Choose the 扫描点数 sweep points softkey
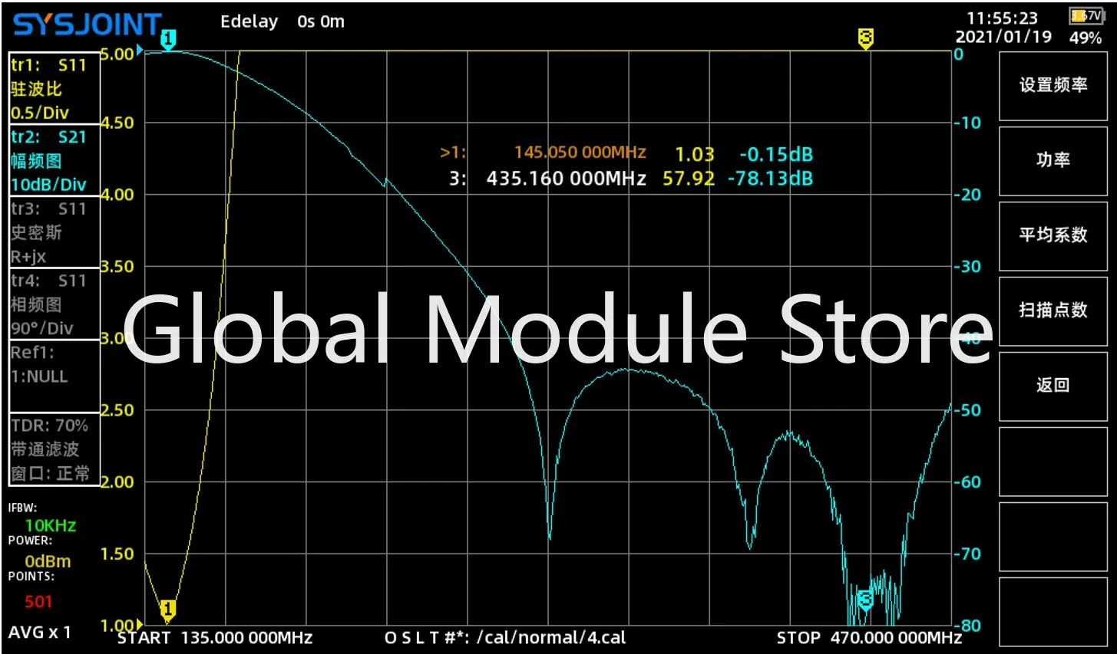The width and height of the screenshot is (1117, 654). 1053,310
